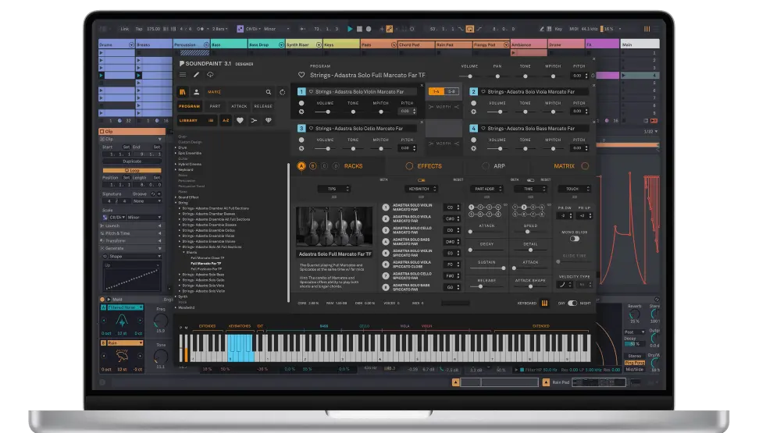759x433 pixels.
Task: Open the Part ADSR dropdown
Action: [485, 189]
